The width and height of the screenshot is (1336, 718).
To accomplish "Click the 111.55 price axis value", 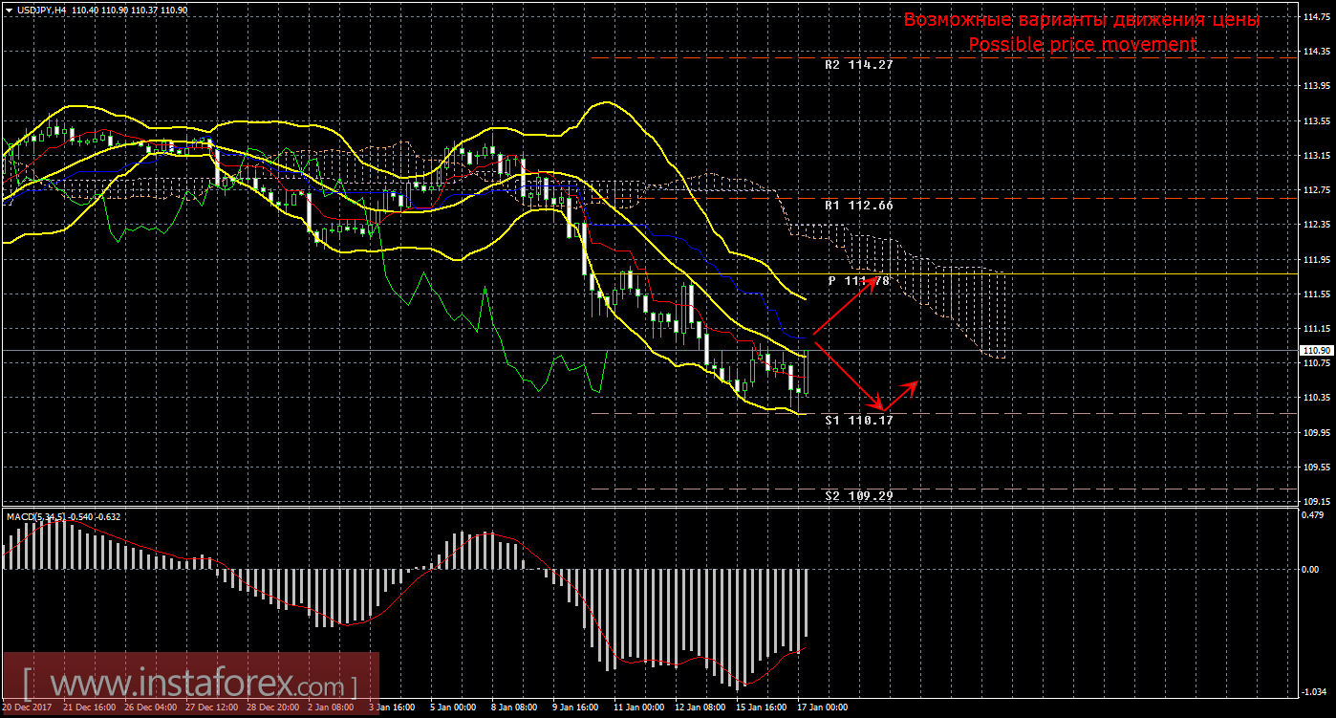I will pos(1316,294).
